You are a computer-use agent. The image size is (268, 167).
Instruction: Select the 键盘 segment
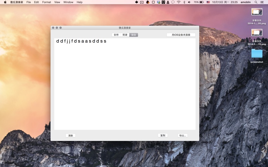tap(134, 35)
